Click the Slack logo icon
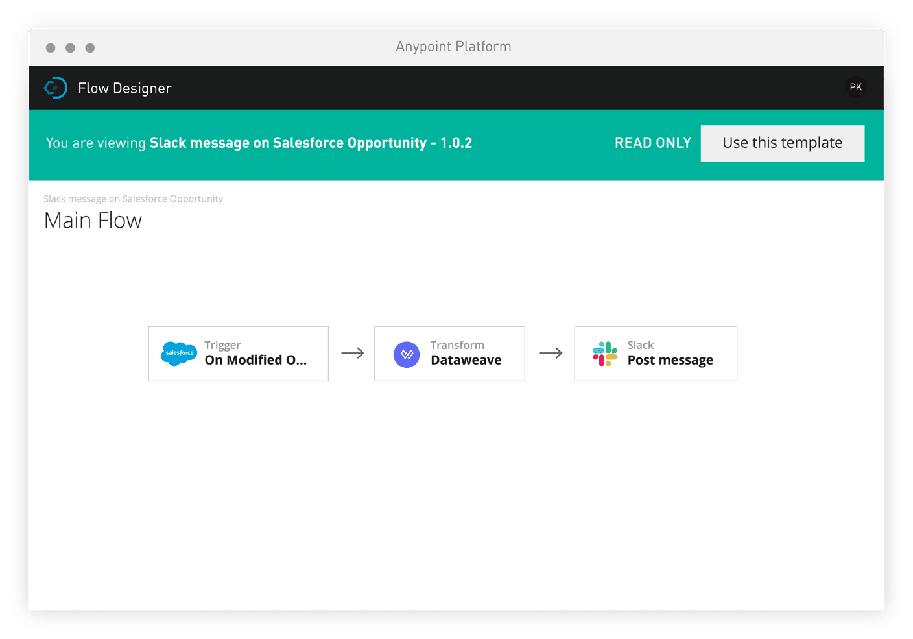This screenshot has width=913, height=639. tap(605, 354)
